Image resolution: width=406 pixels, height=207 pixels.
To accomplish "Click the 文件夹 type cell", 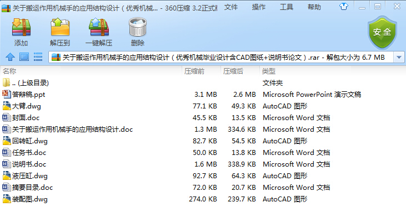I will [273, 83].
